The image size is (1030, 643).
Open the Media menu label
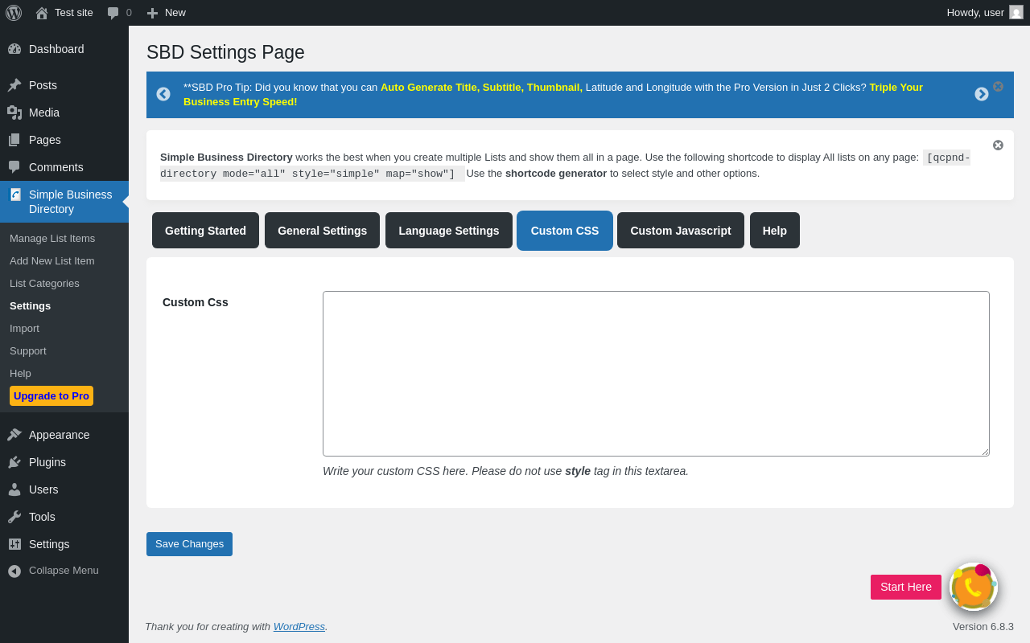pyautogui.click(x=44, y=113)
